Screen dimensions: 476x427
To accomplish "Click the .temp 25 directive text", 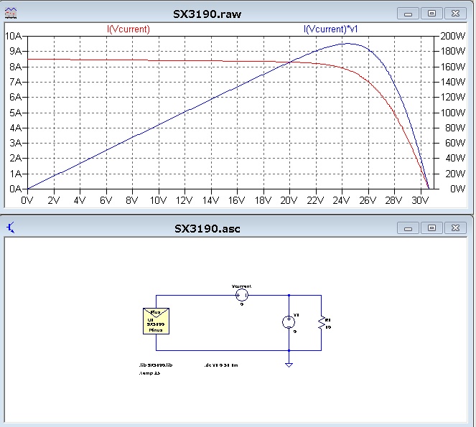I will pos(149,373).
